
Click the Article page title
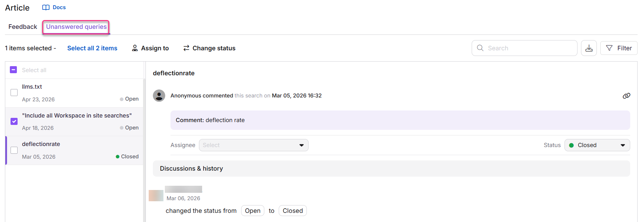17,8
